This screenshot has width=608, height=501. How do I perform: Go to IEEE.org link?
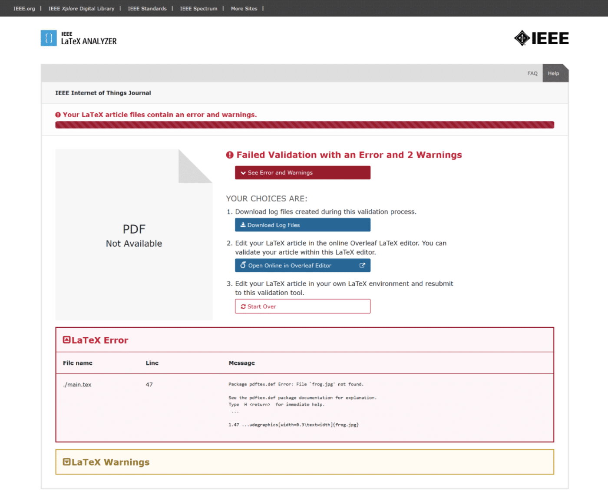(x=24, y=9)
